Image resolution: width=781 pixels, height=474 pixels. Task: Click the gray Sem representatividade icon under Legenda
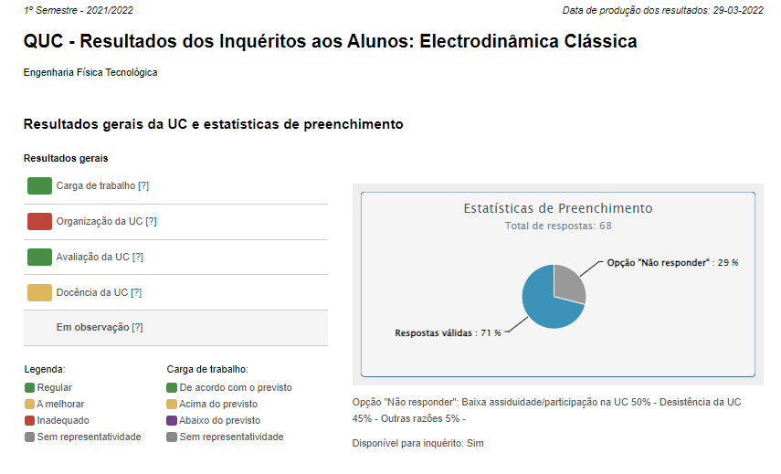click(30, 437)
